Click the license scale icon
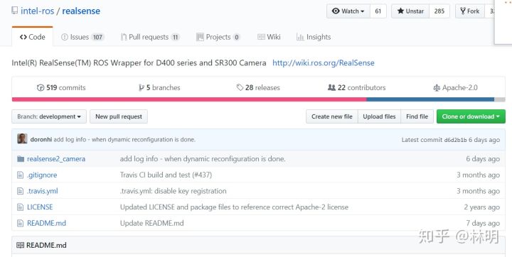The image size is (512, 257). [x=437, y=87]
